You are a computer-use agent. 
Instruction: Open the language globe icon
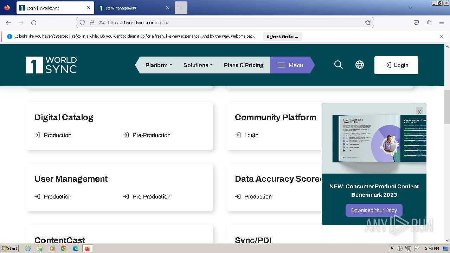click(360, 65)
